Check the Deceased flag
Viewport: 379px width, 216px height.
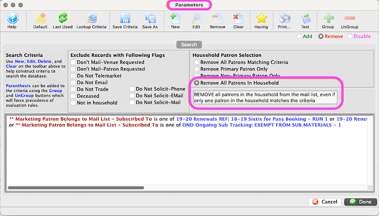[73, 96]
